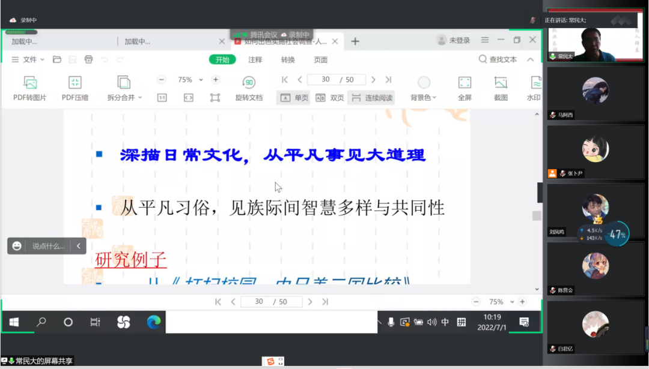The image size is (649, 369).
Task: Enter 全屏 fullscreen mode
Action: (x=465, y=83)
